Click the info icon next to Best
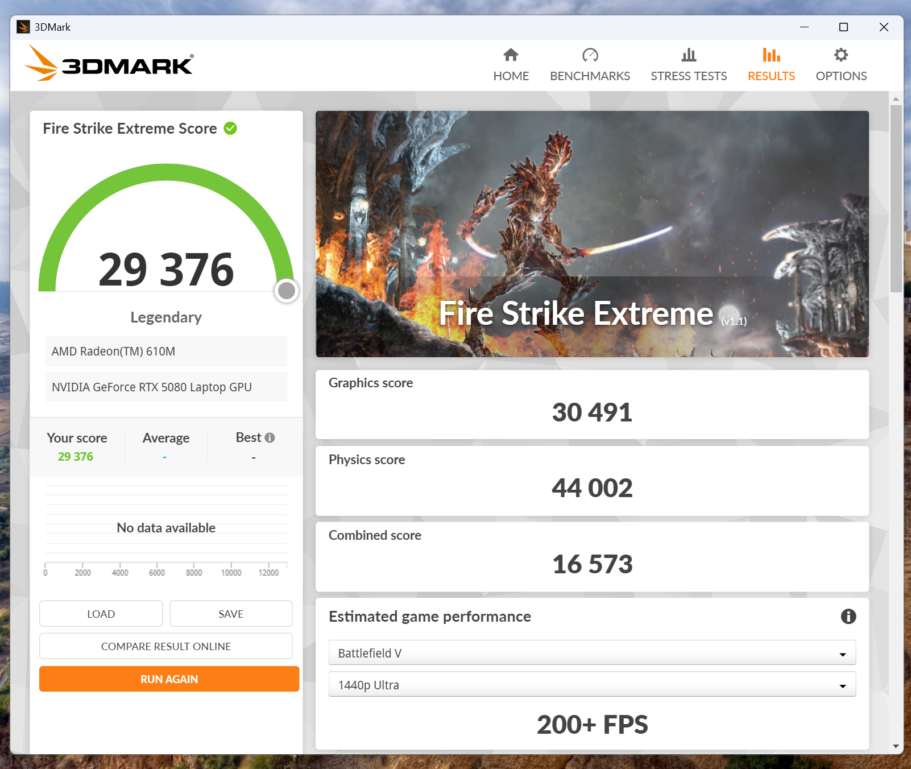The height and width of the screenshot is (769, 911). (x=270, y=437)
